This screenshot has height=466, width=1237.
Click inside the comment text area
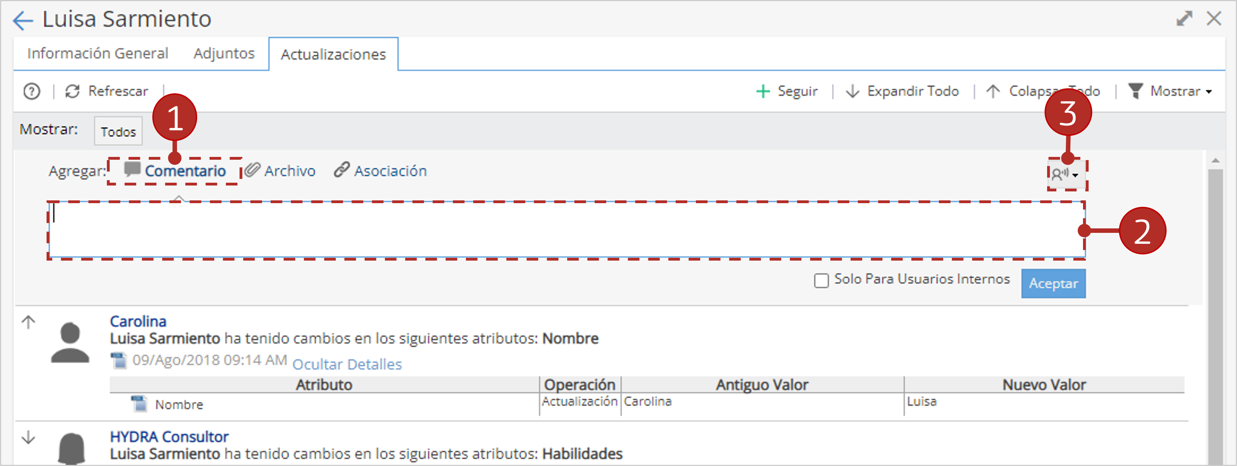click(566, 230)
